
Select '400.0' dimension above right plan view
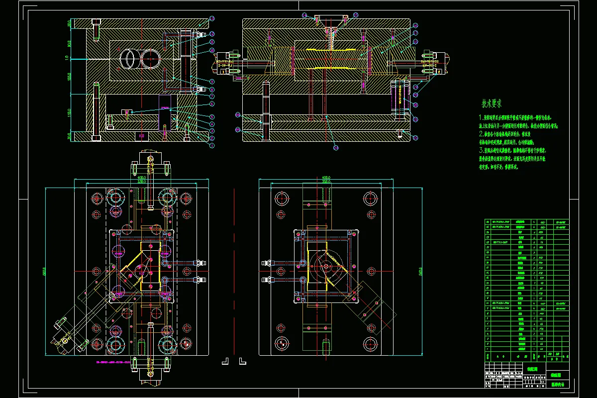point(326,178)
